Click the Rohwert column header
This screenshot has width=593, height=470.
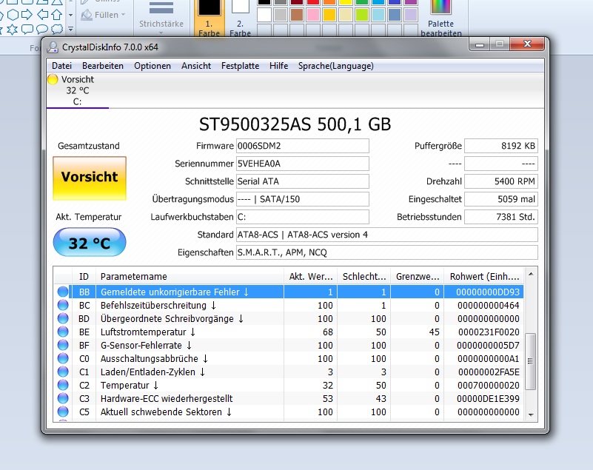[x=484, y=276]
